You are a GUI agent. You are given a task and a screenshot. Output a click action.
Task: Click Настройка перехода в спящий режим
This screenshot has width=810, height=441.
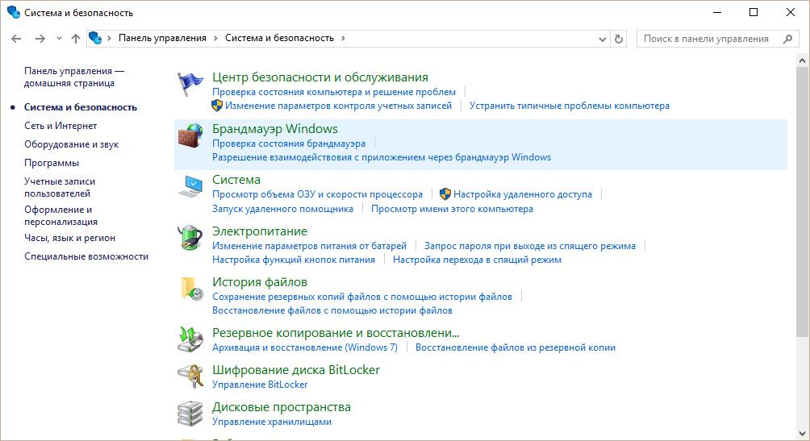(477, 260)
